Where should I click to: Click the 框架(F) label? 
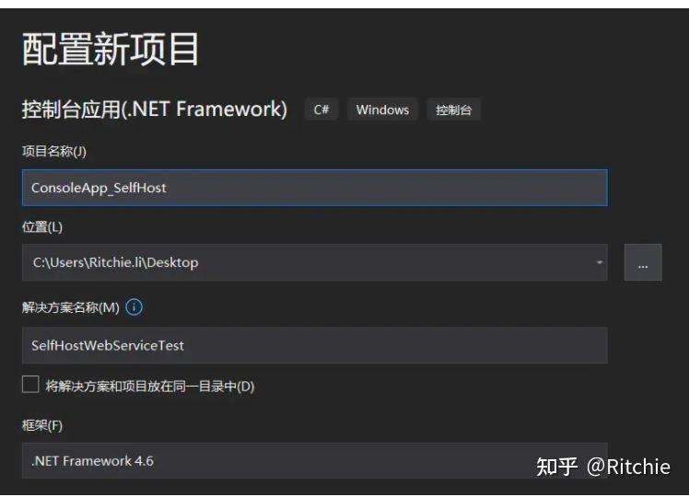(x=42, y=425)
